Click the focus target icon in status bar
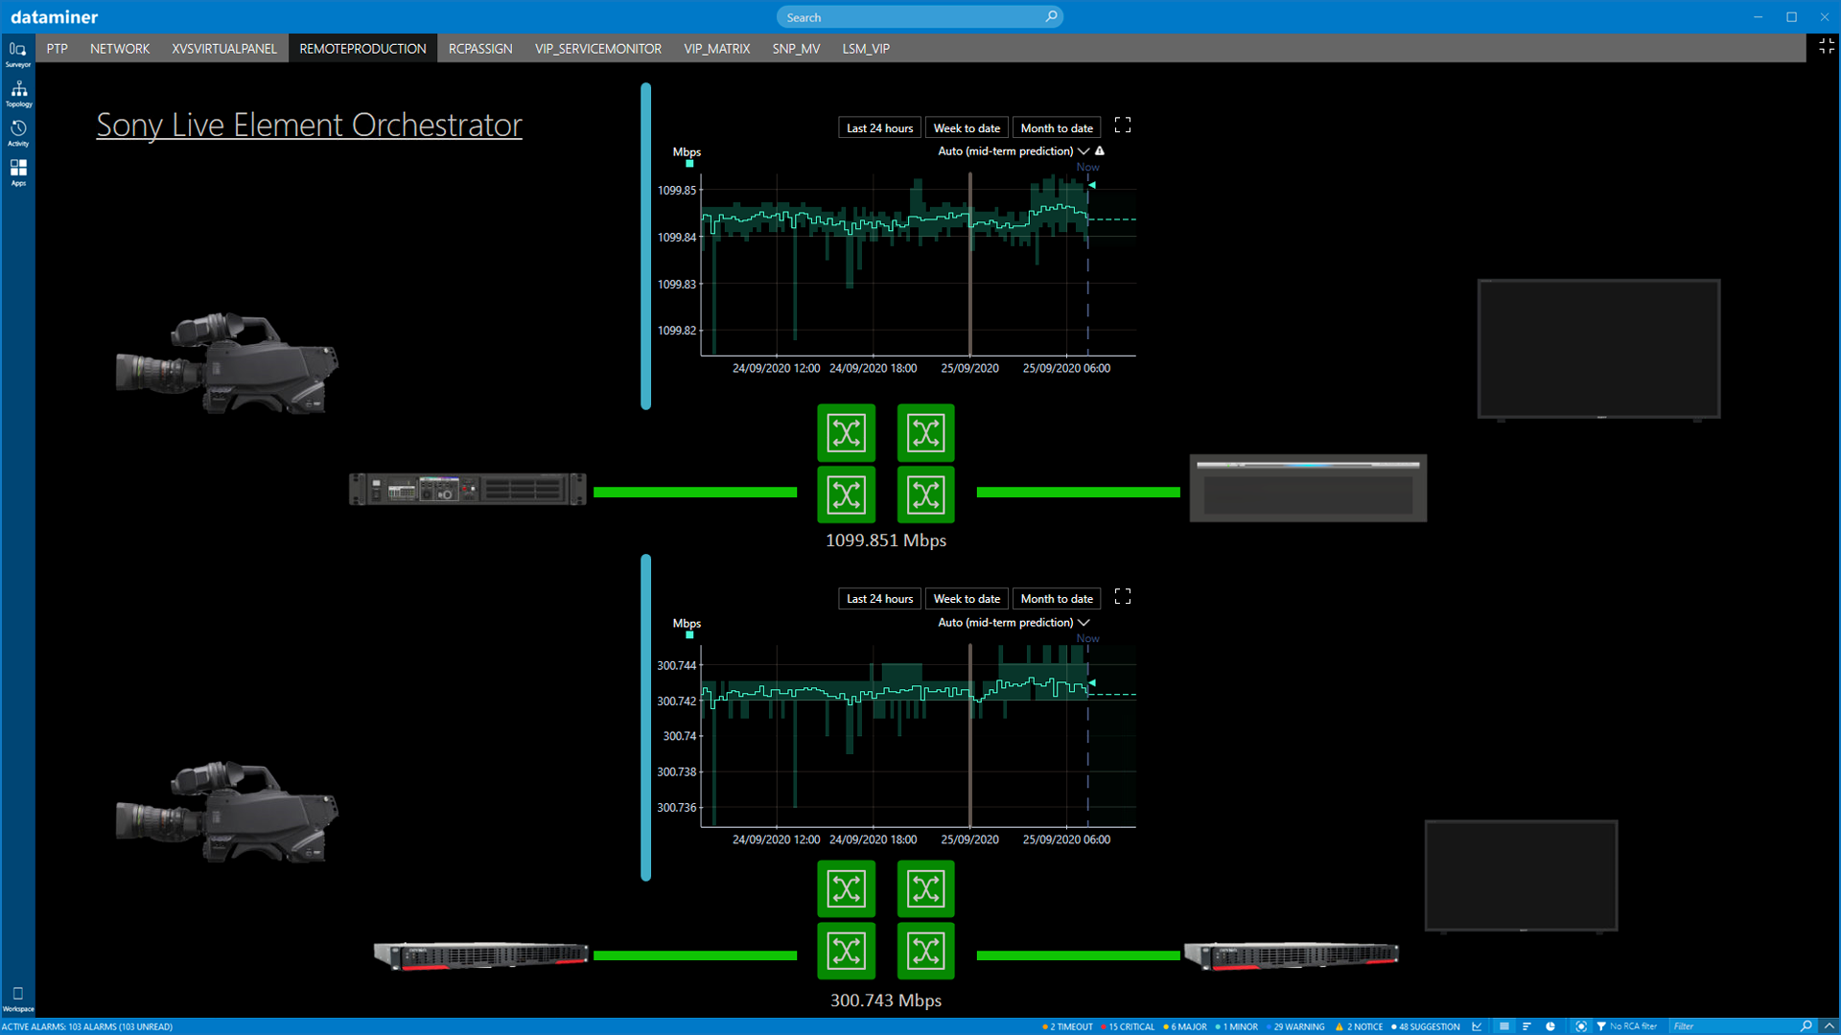 click(1581, 1026)
